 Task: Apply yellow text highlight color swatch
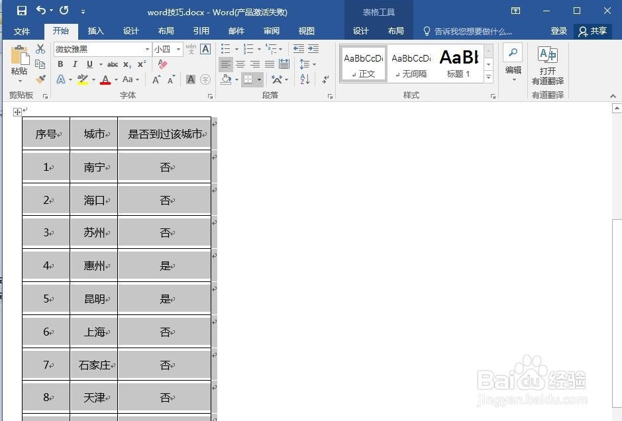coord(81,79)
